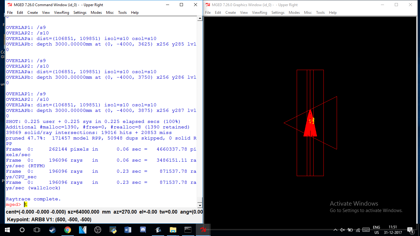Open Help menu in Graphics Window

click(x=333, y=13)
